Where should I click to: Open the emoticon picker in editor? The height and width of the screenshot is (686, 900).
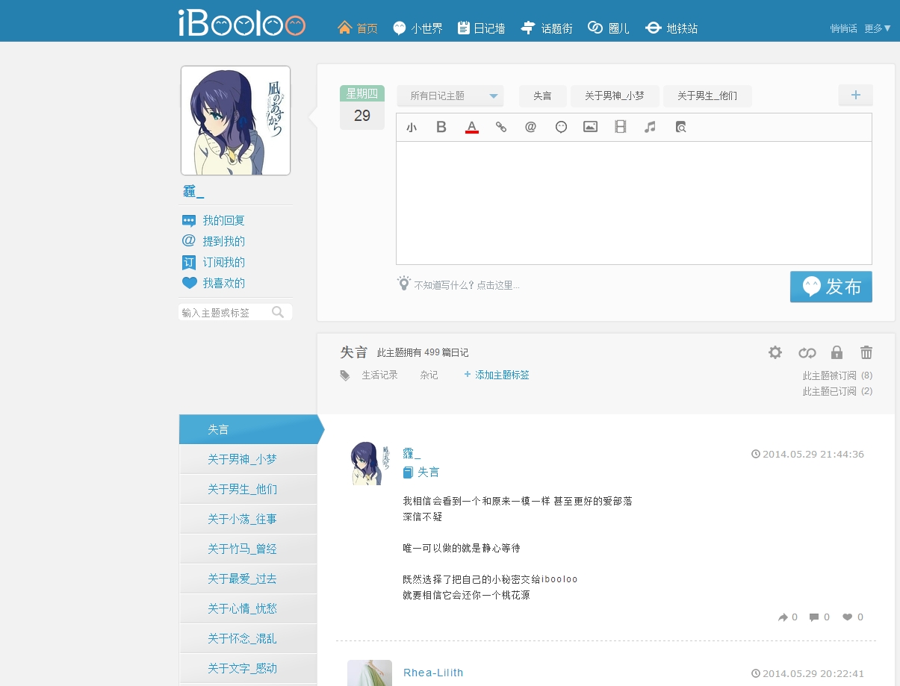(x=561, y=127)
